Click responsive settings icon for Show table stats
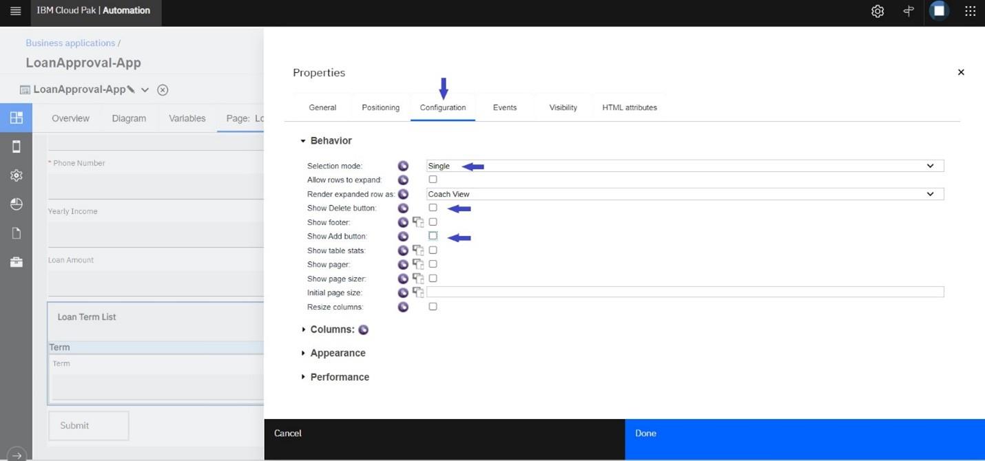985x461 pixels. tap(417, 250)
